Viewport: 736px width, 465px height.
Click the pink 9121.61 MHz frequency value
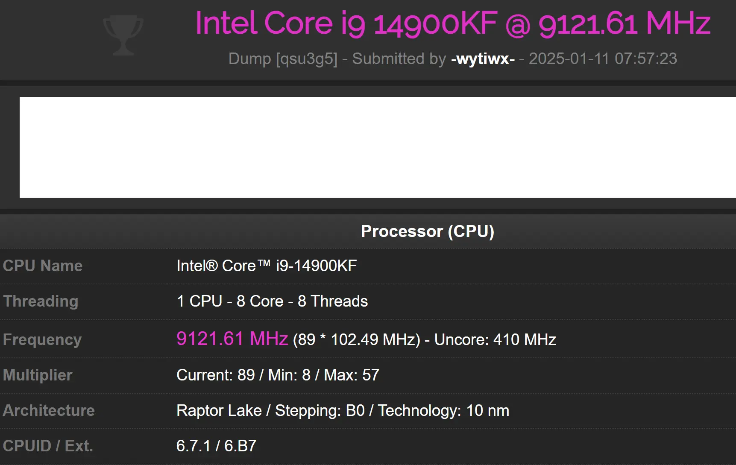tap(232, 339)
